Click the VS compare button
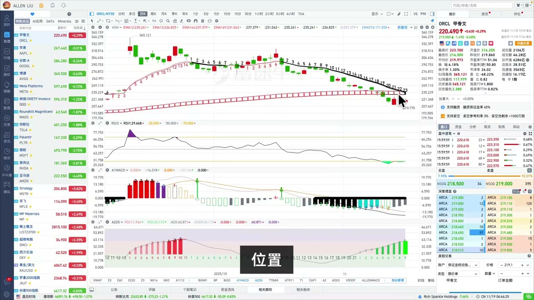The height and width of the screenshot is (300, 534). coord(415,14)
